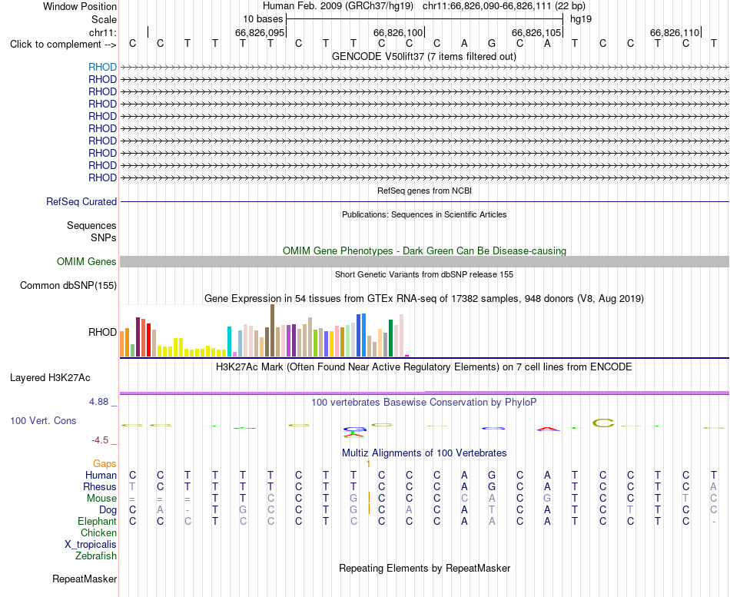Viewport: 730px width, 597px height.
Task: Open the GENCODE V50lift37 track title
Action: 423,56
